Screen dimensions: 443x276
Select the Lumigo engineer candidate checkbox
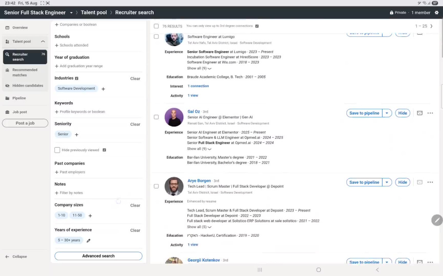(x=156, y=37)
